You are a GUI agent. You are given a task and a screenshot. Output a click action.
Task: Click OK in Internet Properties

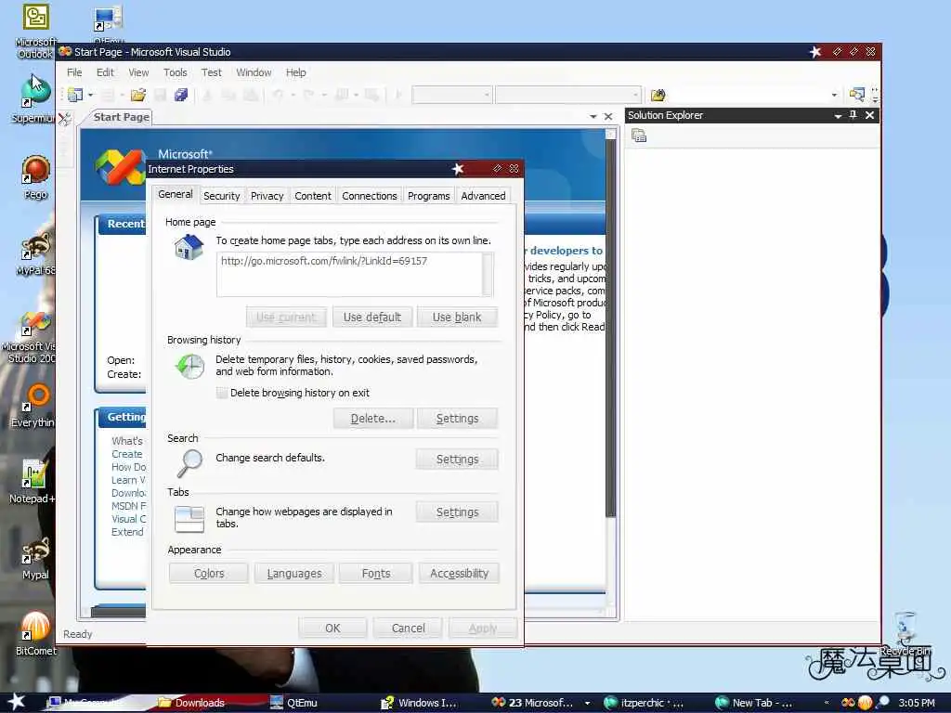tap(332, 629)
